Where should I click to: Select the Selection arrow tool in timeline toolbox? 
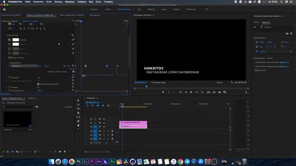click(78, 101)
